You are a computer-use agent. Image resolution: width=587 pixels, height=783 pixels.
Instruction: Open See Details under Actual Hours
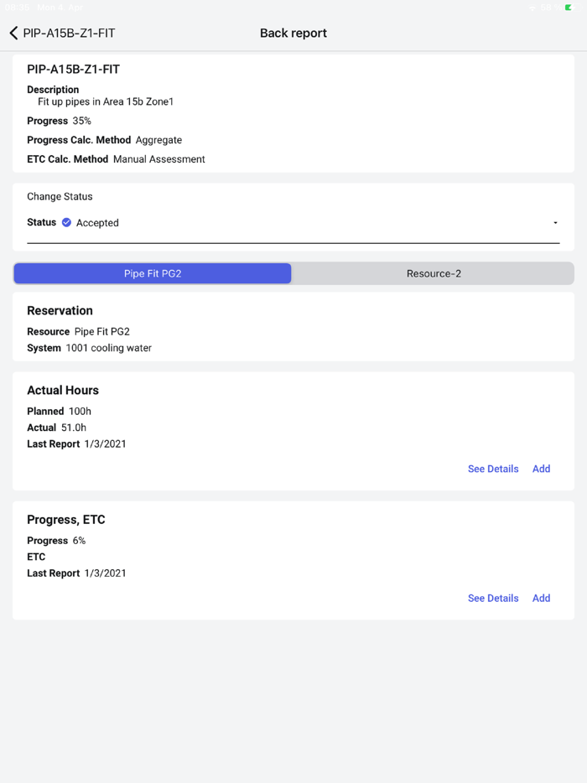(493, 469)
